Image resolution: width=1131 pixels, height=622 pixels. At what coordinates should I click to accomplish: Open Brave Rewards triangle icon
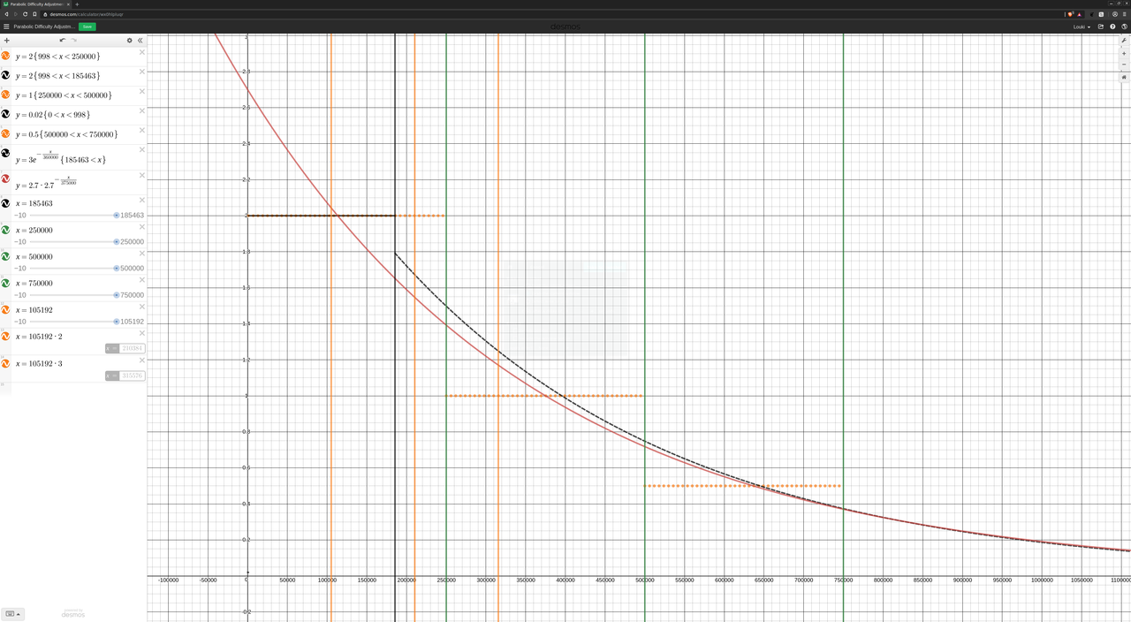[1079, 14]
